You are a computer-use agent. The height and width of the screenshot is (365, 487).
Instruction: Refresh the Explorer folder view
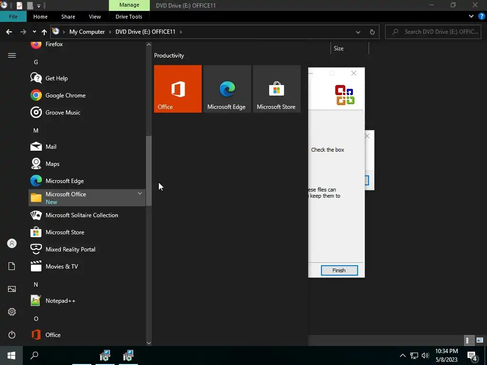coord(372,32)
